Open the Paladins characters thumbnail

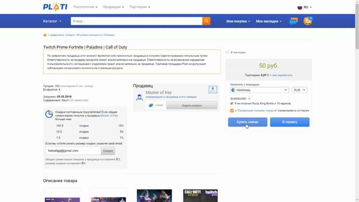(x=154, y=196)
